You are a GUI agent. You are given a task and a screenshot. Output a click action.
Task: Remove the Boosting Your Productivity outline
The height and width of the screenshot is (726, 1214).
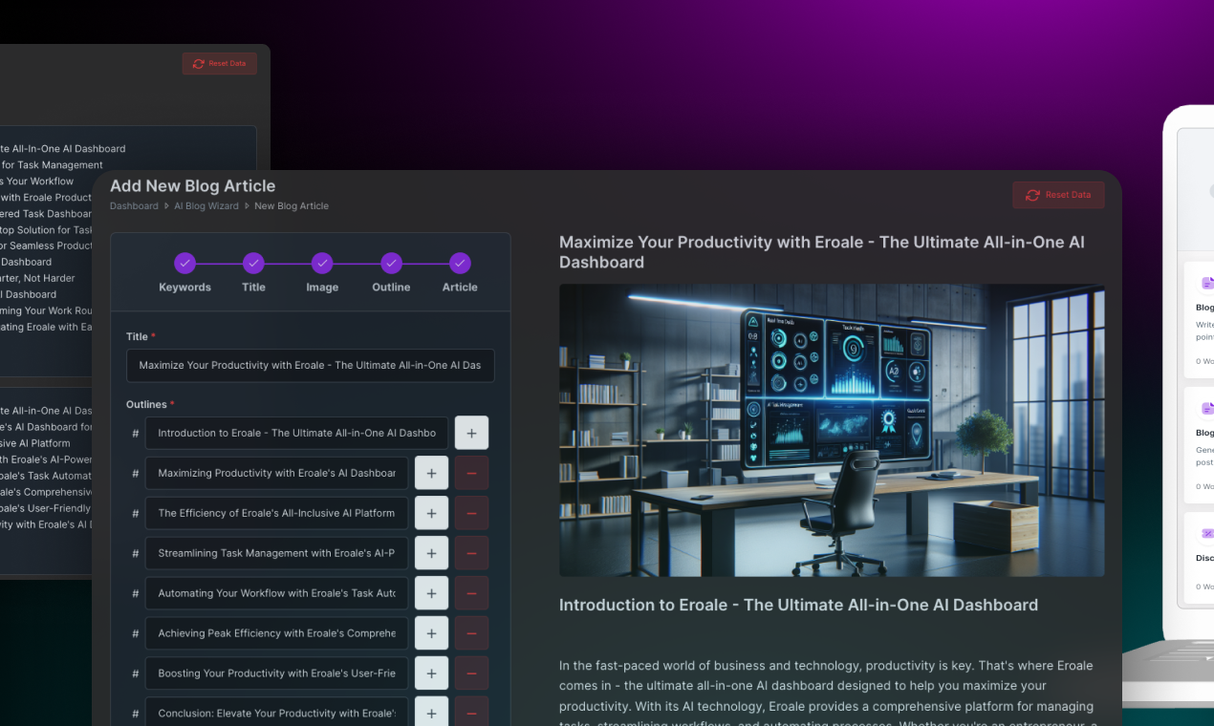471,673
